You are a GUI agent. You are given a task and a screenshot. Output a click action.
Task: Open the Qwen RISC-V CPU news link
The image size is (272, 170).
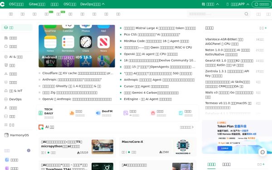[158, 47]
